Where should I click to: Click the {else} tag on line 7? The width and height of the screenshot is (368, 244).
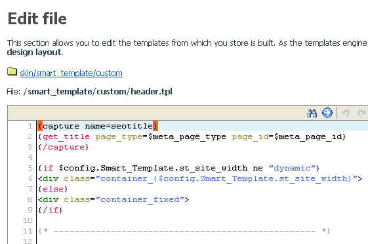point(53,189)
